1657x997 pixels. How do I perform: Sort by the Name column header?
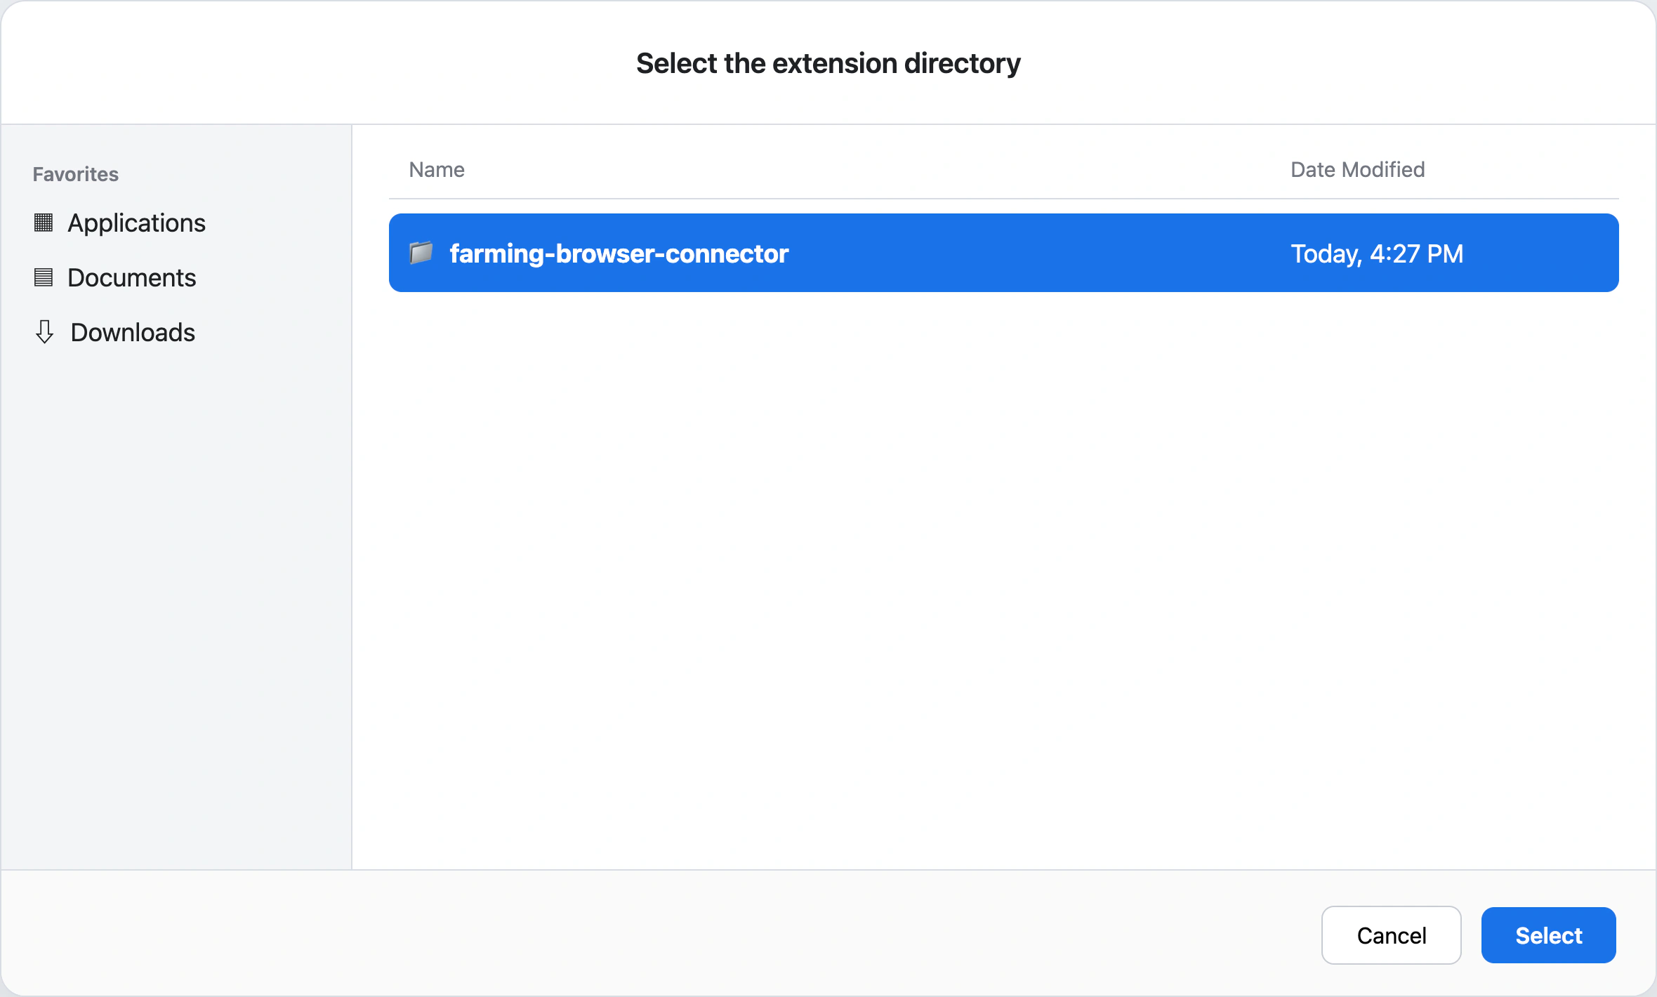437,169
